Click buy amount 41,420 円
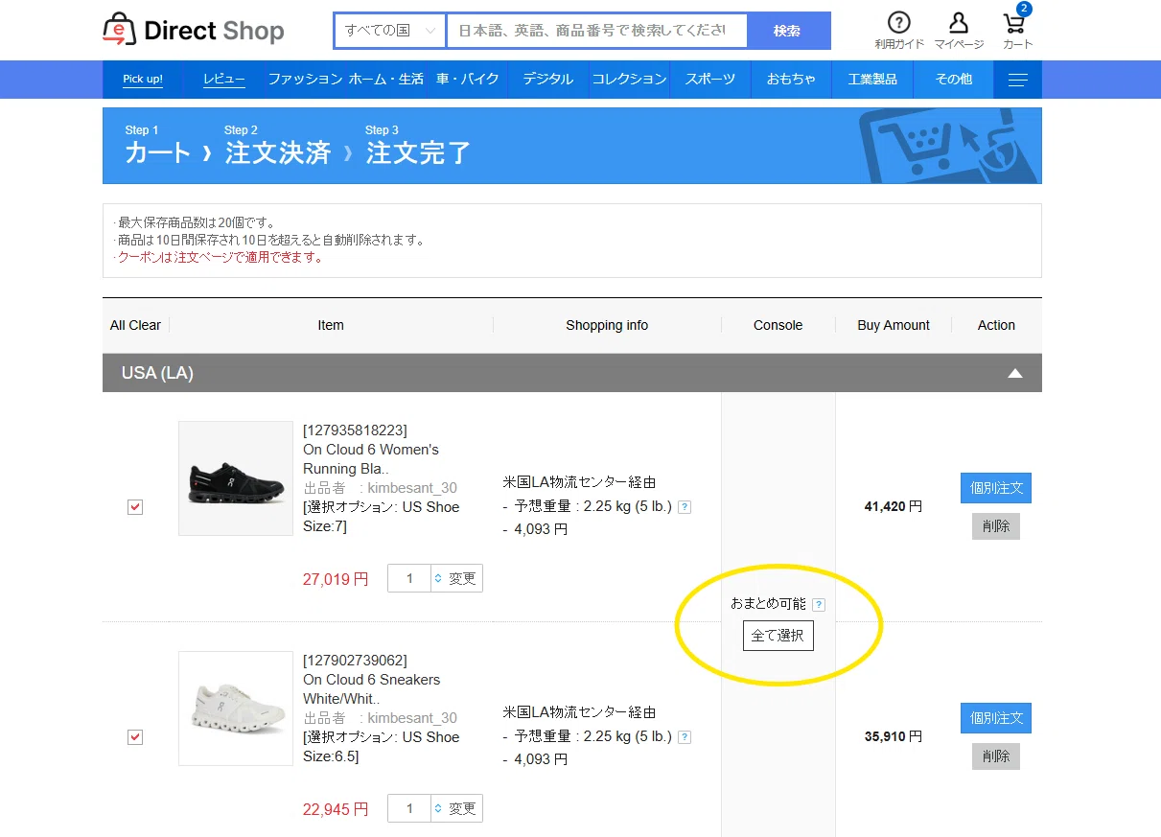 [894, 507]
